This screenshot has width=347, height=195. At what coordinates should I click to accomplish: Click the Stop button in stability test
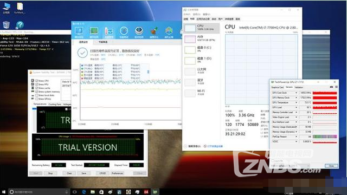[x=50, y=173]
